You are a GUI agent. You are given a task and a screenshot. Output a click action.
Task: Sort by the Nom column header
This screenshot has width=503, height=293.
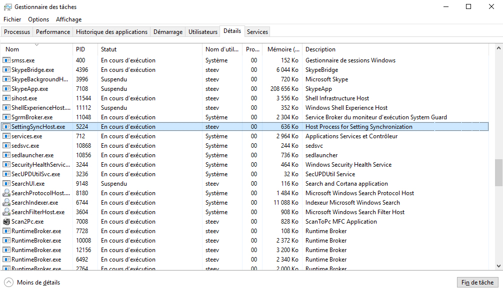coord(36,49)
